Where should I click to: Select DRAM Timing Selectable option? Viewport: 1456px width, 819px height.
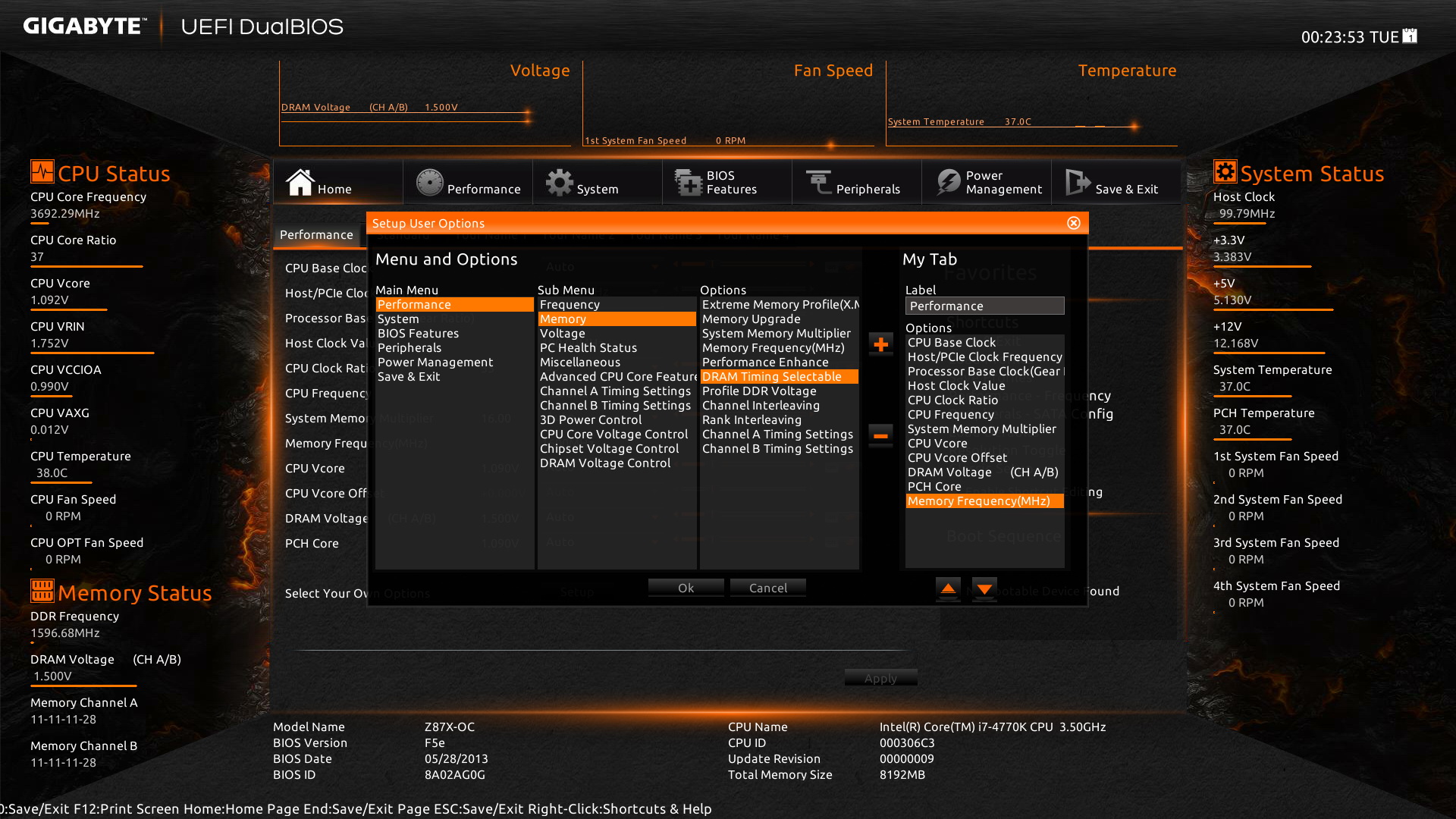click(779, 376)
